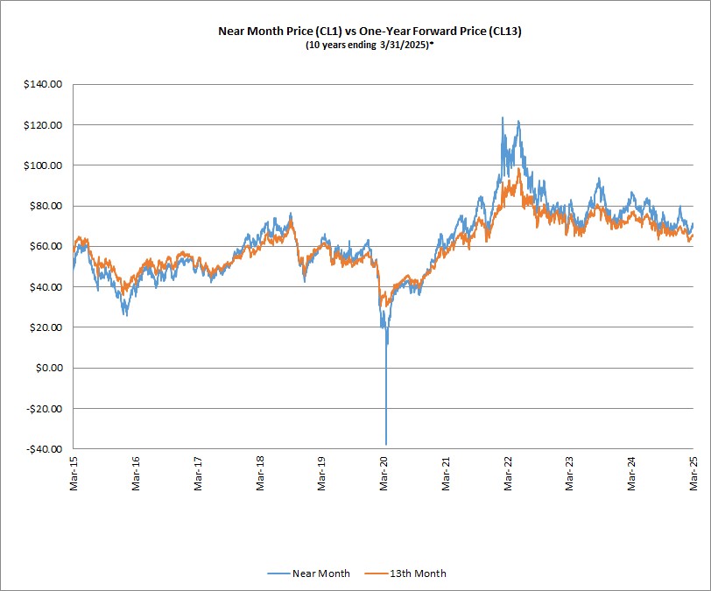Select the Mar-15 x-axis label
The height and width of the screenshot is (591, 711).
pos(74,474)
